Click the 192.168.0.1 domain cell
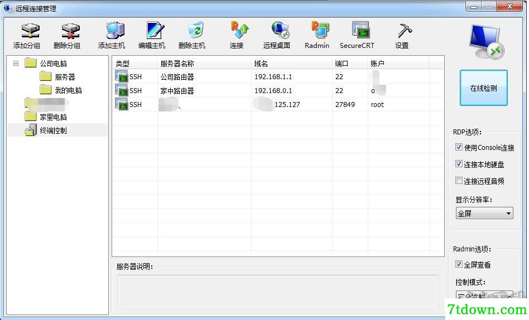This screenshot has height=320, width=529. coord(273,91)
